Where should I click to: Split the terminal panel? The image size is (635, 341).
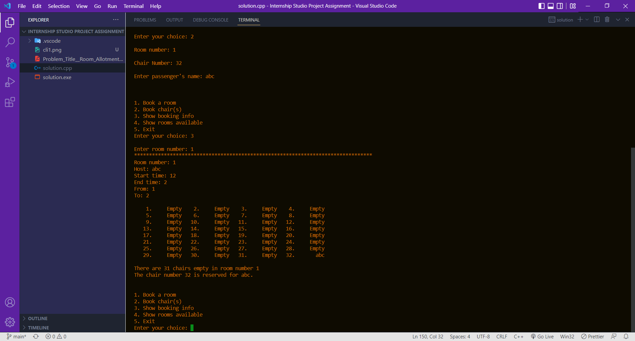(597, 20)
